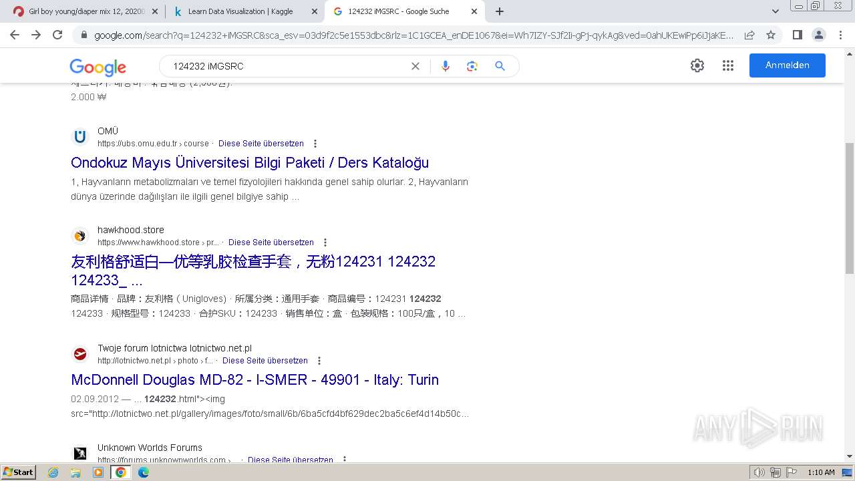Go back to the previous page

(15, 35)
